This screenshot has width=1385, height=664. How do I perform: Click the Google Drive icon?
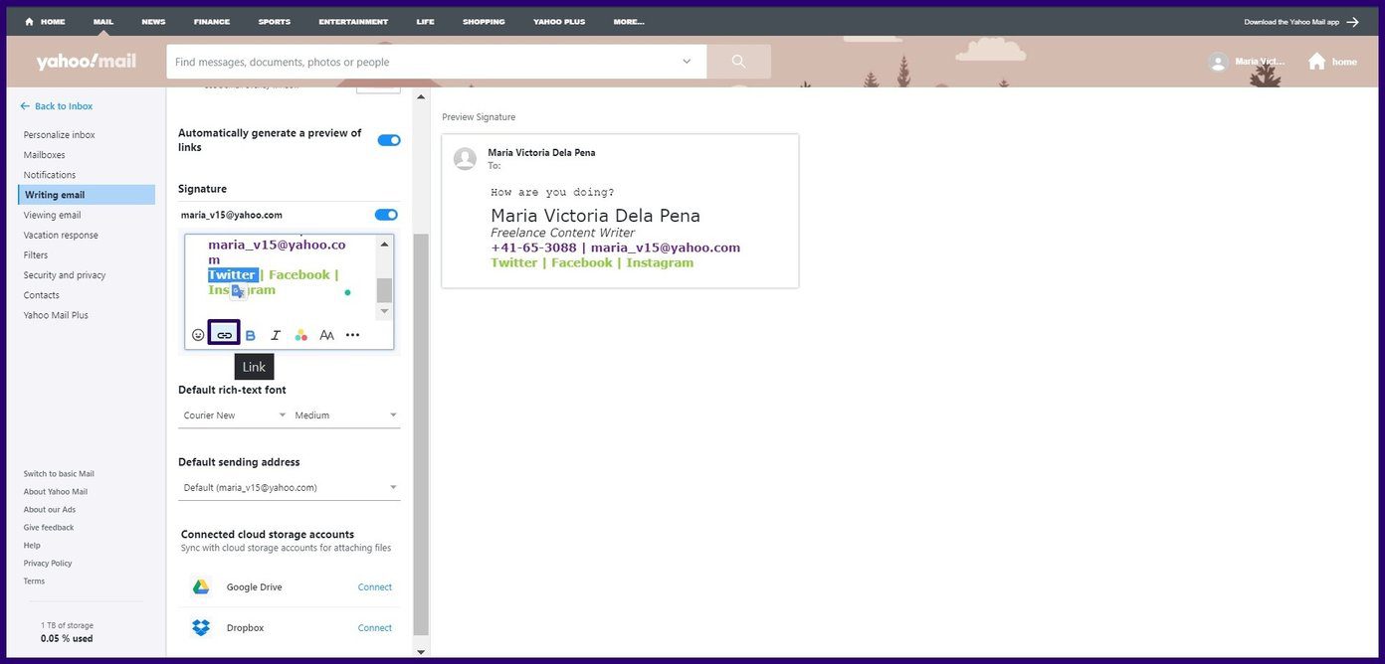pos(201,586)
